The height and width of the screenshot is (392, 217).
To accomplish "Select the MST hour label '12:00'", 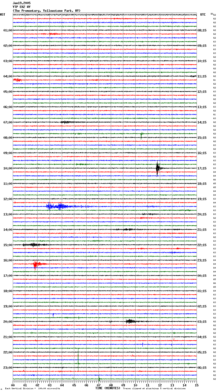I will (8, 199).
